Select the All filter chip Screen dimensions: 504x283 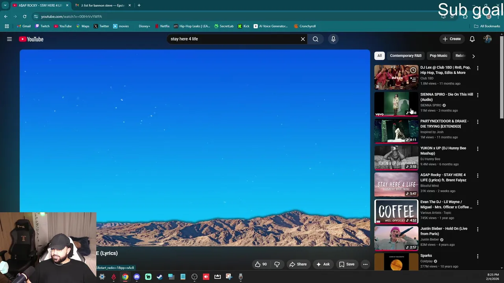click(x=380, y=55)
